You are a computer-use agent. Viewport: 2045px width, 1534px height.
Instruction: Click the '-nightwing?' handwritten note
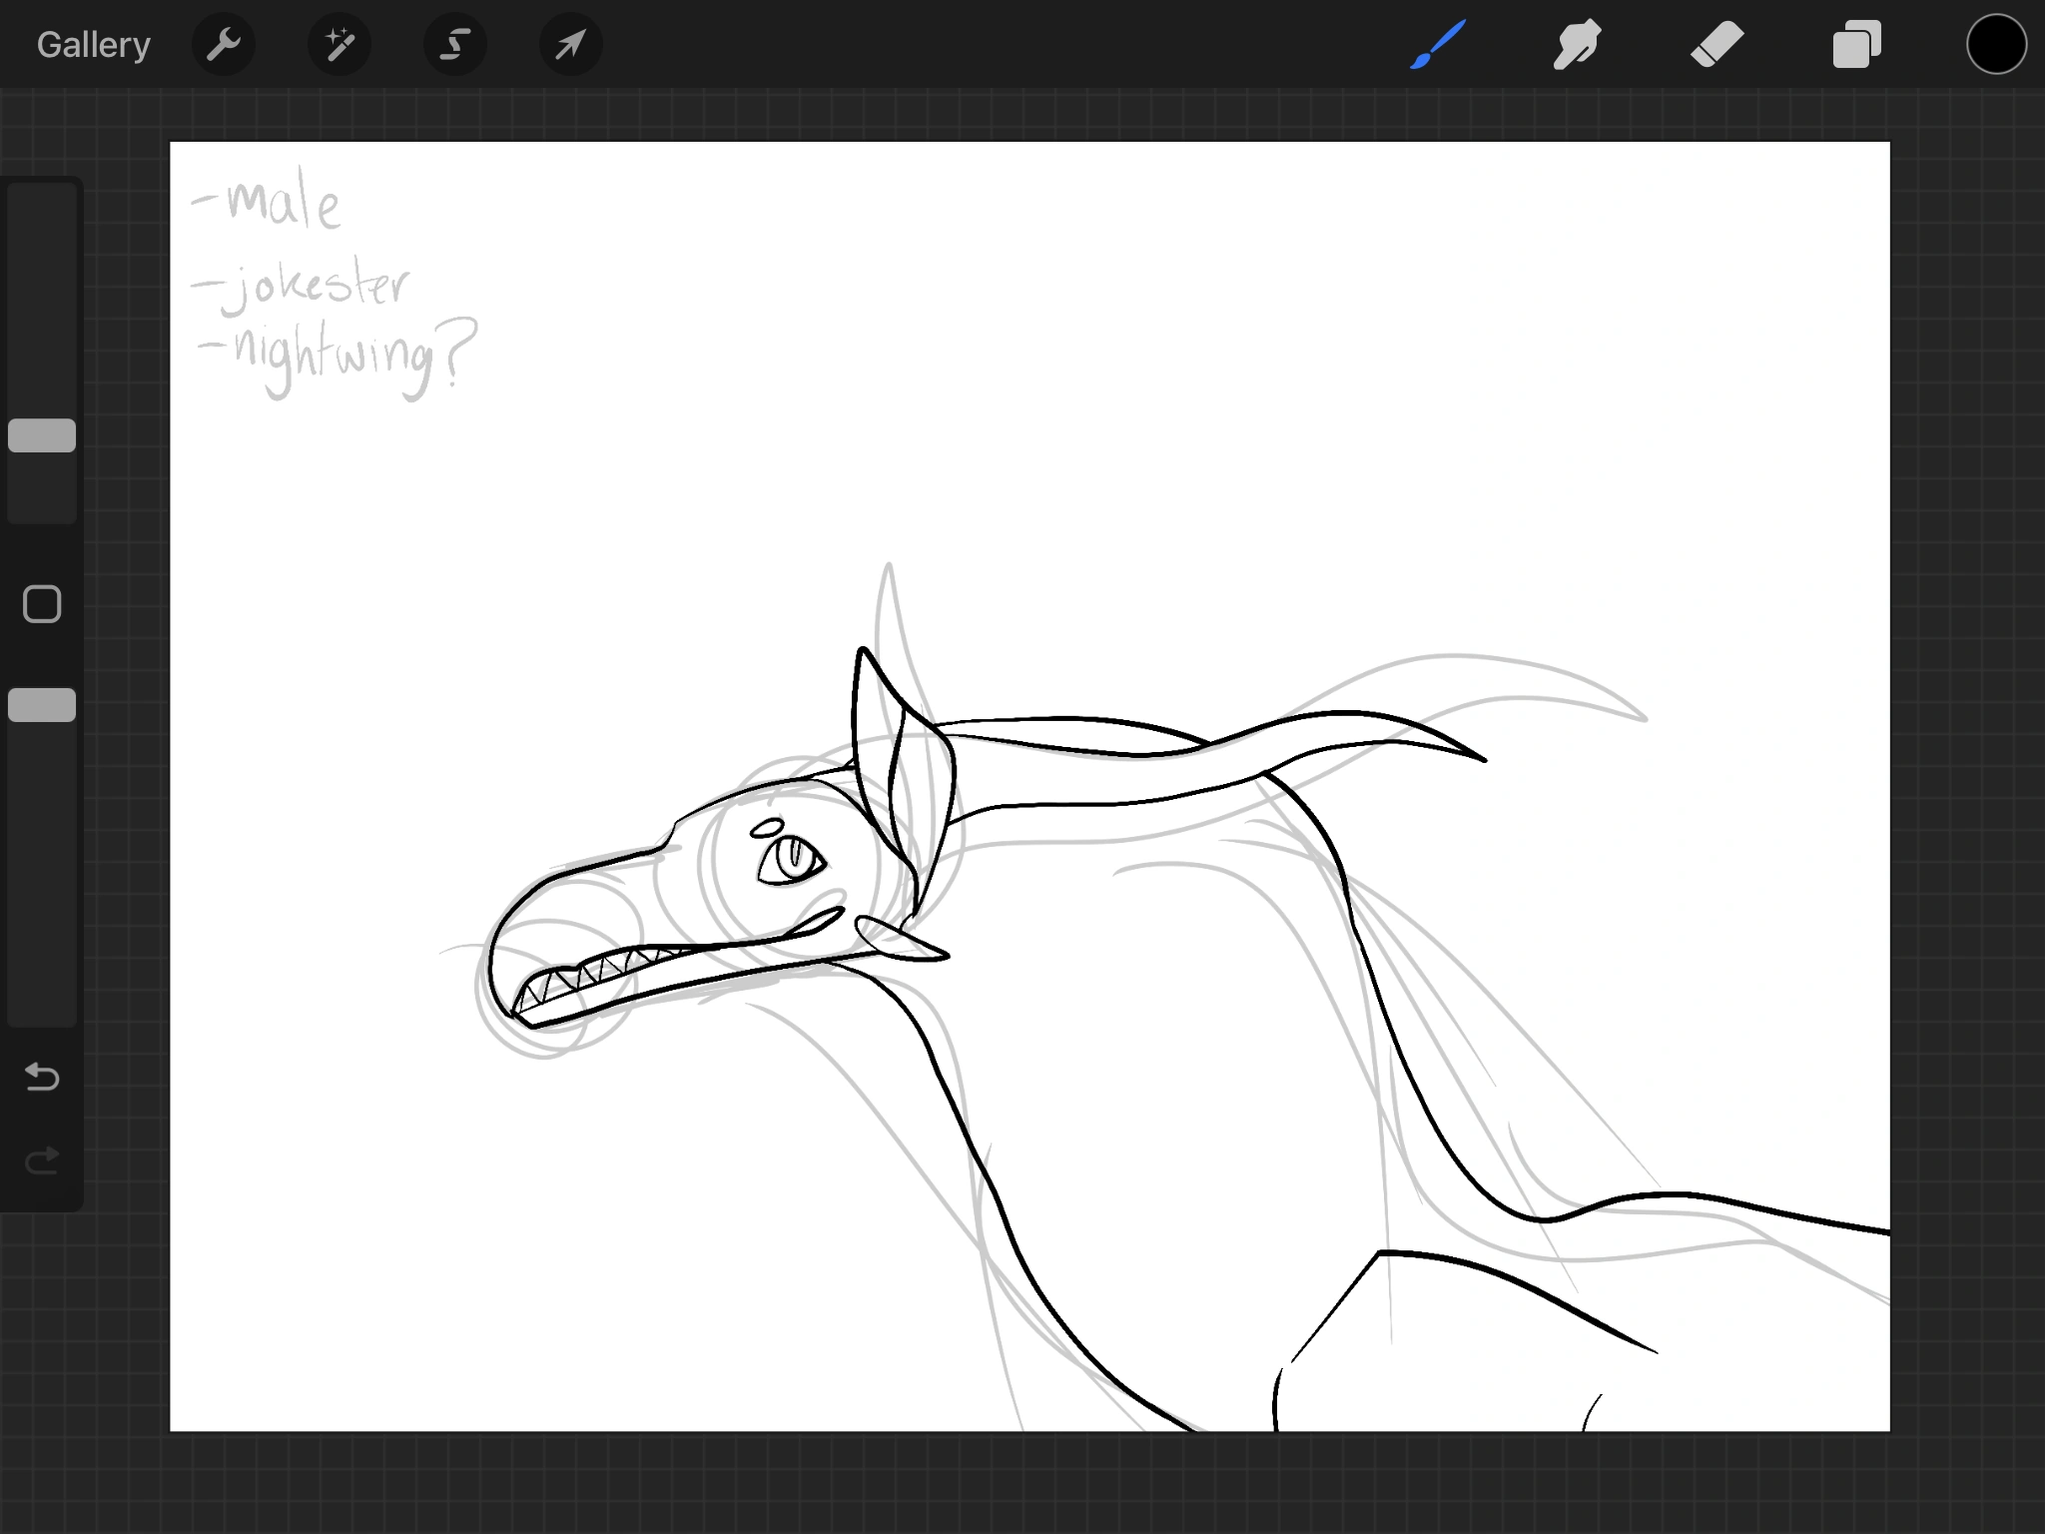[338, 355]
